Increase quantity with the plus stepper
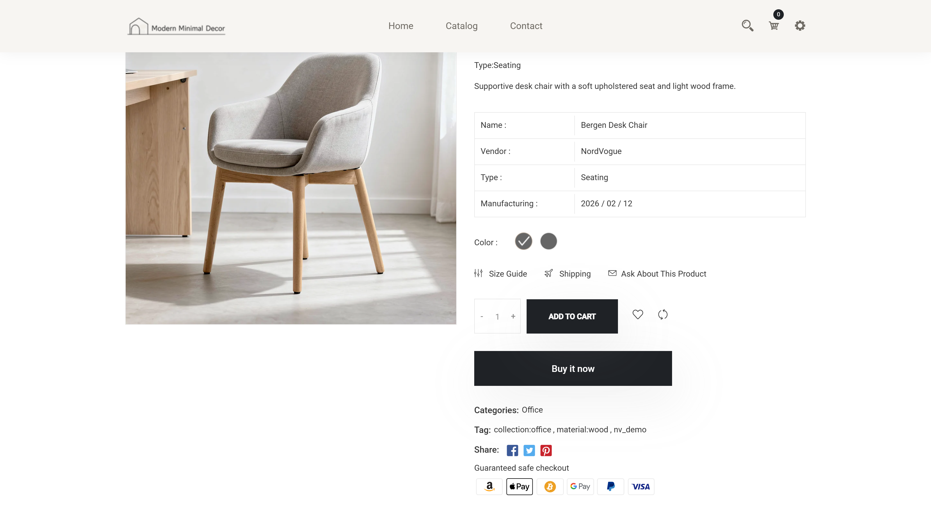 click(x=513, y=316)
